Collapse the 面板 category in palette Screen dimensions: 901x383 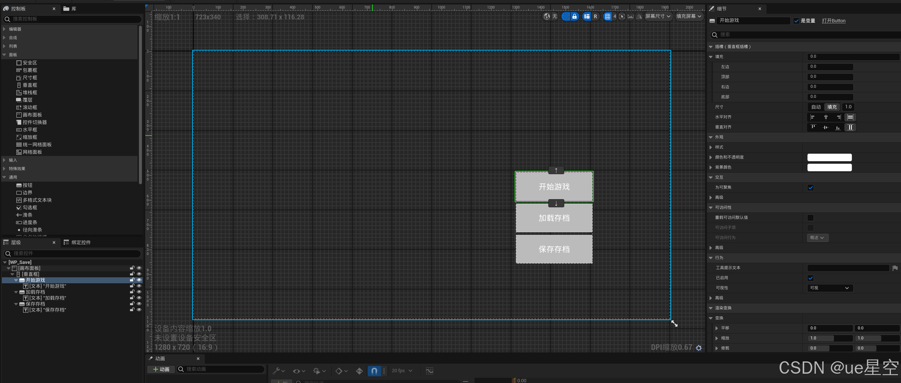coord(4,55)
